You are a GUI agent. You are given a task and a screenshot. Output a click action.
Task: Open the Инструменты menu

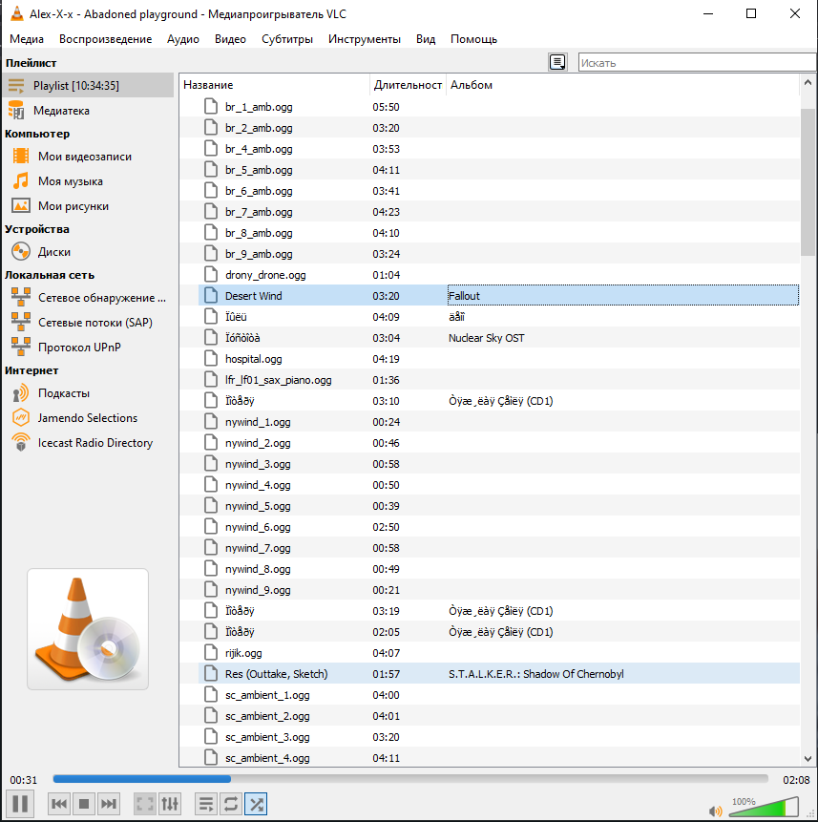coord(365,39)
